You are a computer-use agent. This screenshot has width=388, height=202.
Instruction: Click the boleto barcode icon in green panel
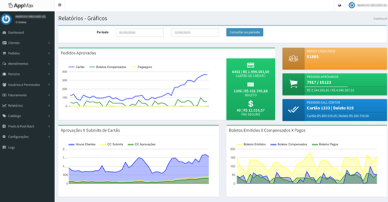[x=251, y=84]
